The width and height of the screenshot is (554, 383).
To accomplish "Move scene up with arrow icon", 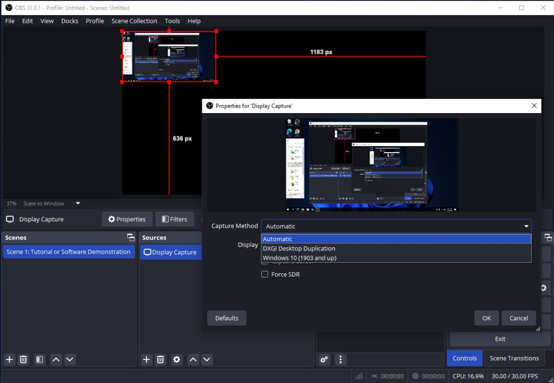I will coord(56,359).
